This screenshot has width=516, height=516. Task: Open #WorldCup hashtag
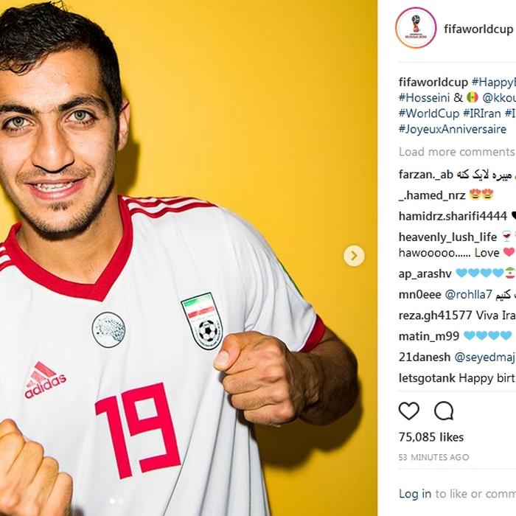click(429, 114)
